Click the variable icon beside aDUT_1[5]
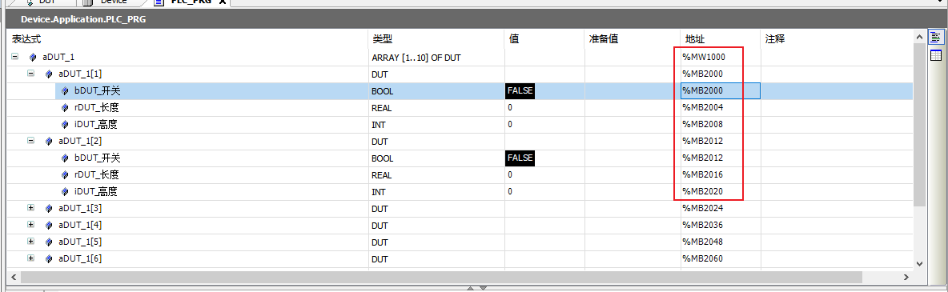Viewport: 948px width, 292px height. [49, 242]
